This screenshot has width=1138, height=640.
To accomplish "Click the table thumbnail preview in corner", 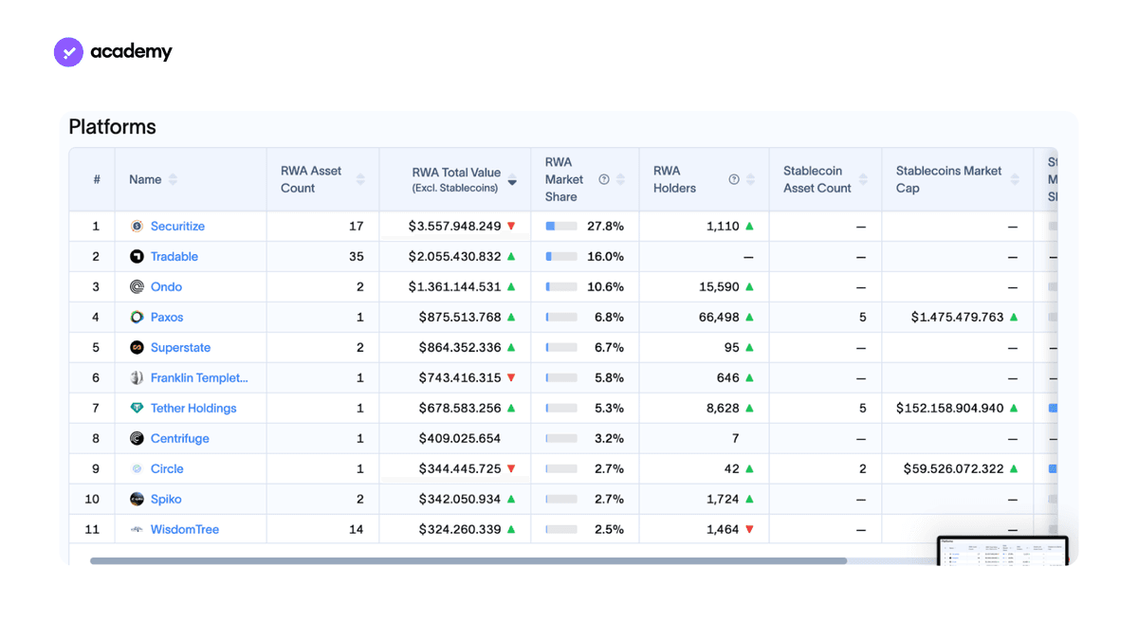I will [1002, 551].
